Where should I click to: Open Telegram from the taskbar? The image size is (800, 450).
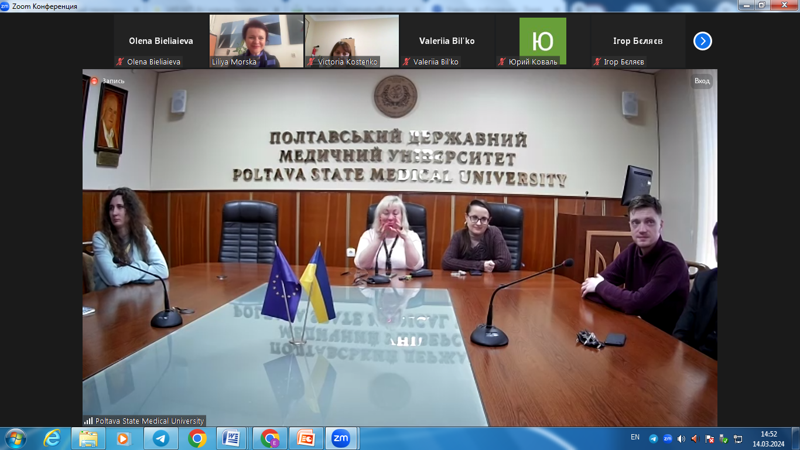(x=161, y=438)
